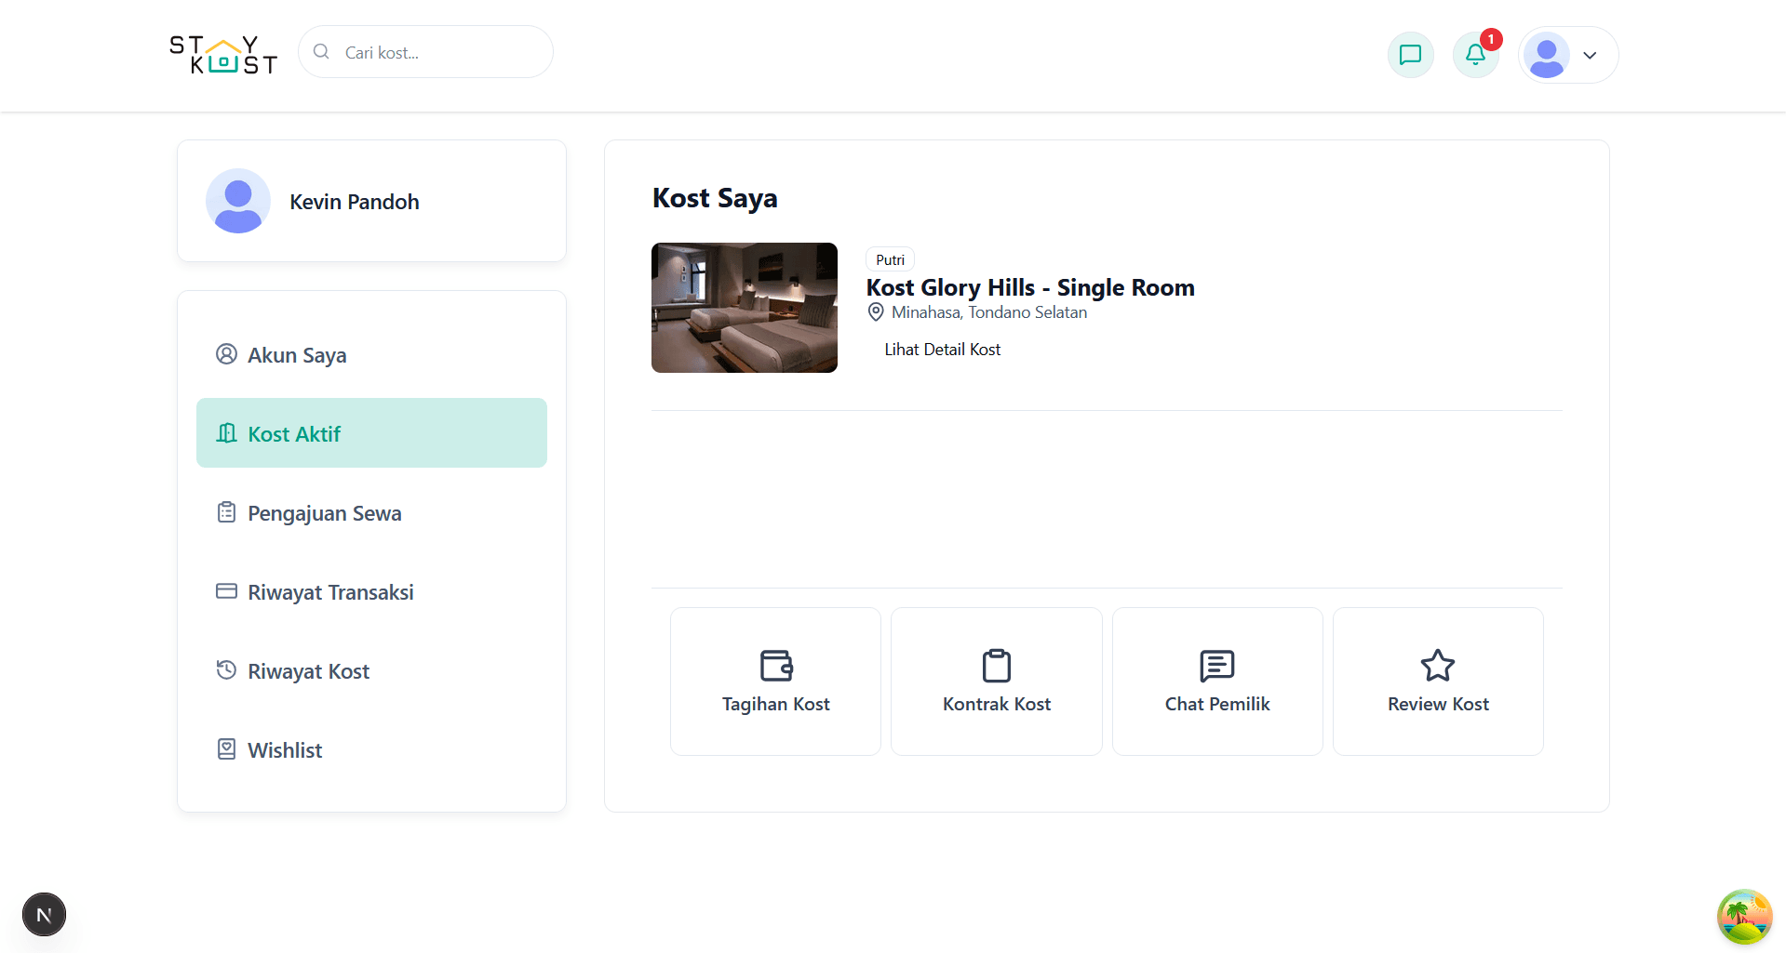
Task: Click the Akun Saya user icon
Action: (226, 353)
